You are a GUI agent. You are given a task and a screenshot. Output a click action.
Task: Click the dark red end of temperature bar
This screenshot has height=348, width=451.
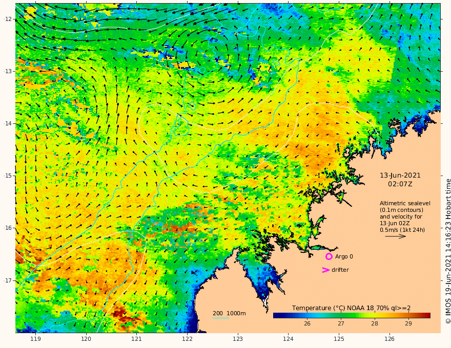pos(427,316)
